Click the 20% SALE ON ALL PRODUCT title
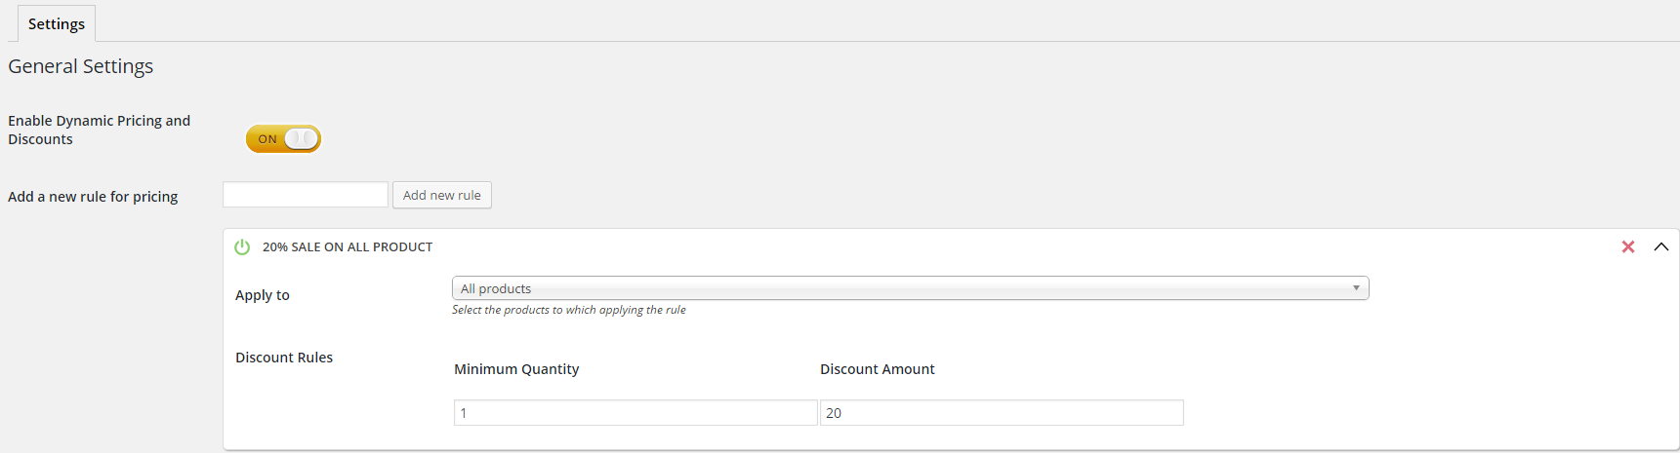 click(x=348, y=247)
